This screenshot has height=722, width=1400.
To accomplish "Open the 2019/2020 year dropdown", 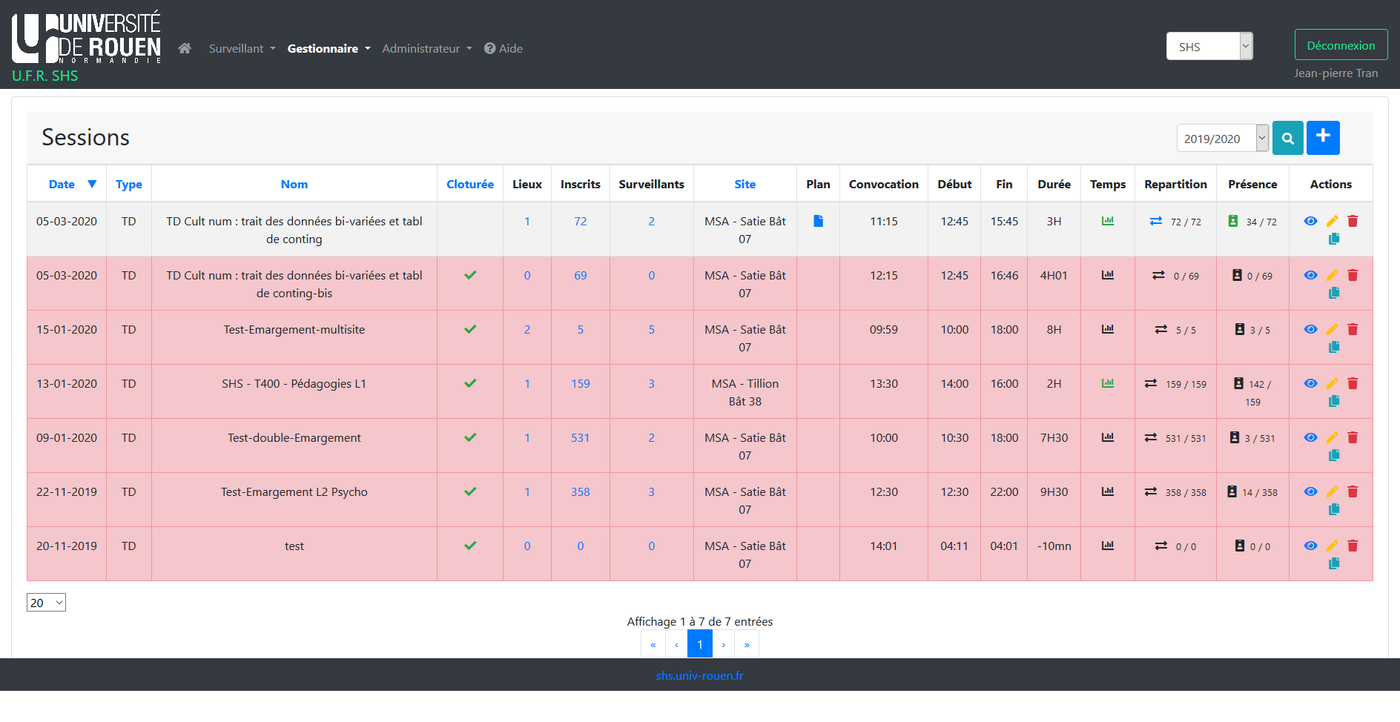I will point(1222,139).
